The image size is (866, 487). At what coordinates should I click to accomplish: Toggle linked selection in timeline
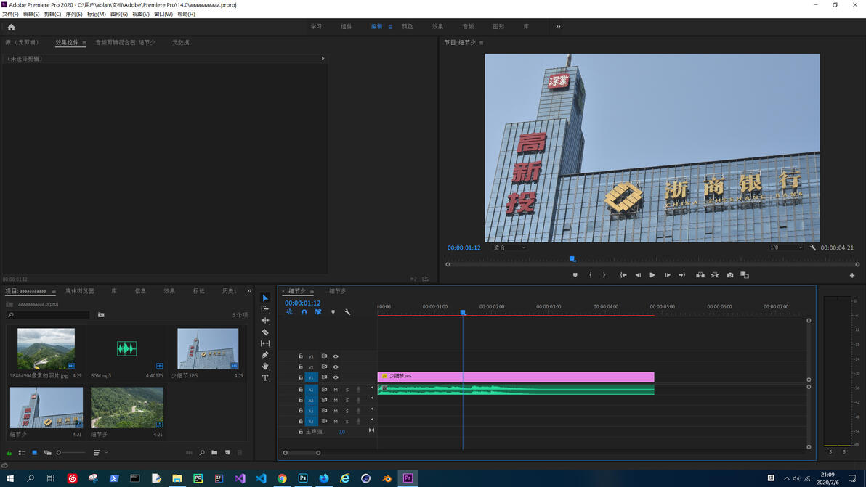point(318,312)
